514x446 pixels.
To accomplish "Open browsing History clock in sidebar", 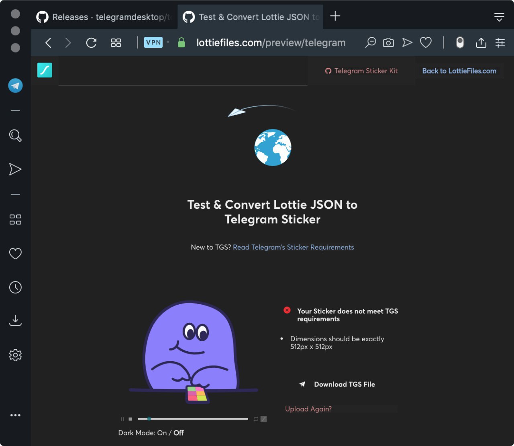I will click(15, 287).
